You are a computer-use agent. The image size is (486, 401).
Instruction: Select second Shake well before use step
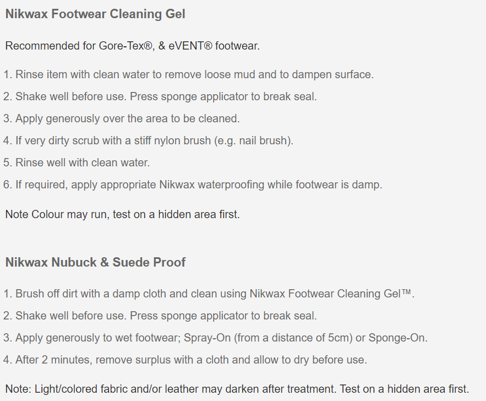tap(160, 316)
